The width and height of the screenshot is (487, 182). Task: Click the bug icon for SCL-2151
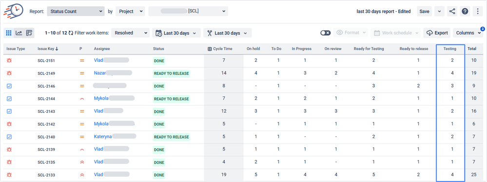tap(9, 60)
